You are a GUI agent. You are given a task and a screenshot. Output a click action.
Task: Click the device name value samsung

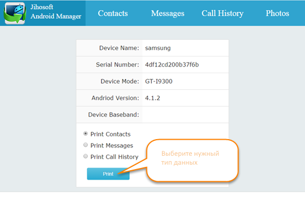(x=157, y=48)
